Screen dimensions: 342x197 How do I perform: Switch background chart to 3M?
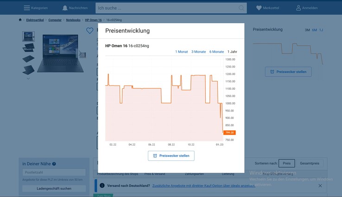point(307,30)
